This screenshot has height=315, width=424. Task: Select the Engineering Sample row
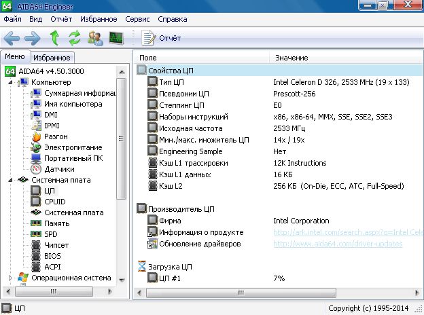(279, 151)
